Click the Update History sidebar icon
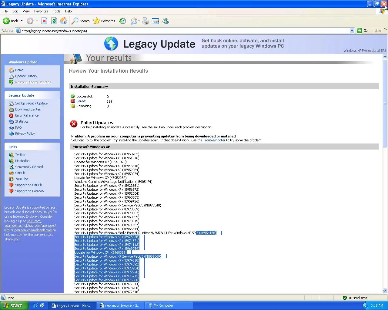The image size is (388, 310). click(x=11, y=76)
